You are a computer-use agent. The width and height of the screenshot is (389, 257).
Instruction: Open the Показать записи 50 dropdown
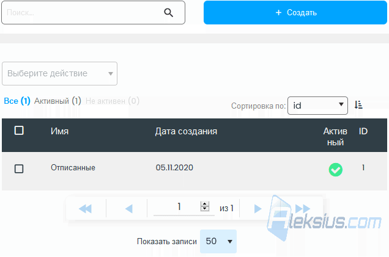click(x=218, y=241)
